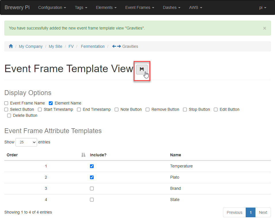
Task: Click the Gravities left-right arrows icon
Action: pos(116,46)
